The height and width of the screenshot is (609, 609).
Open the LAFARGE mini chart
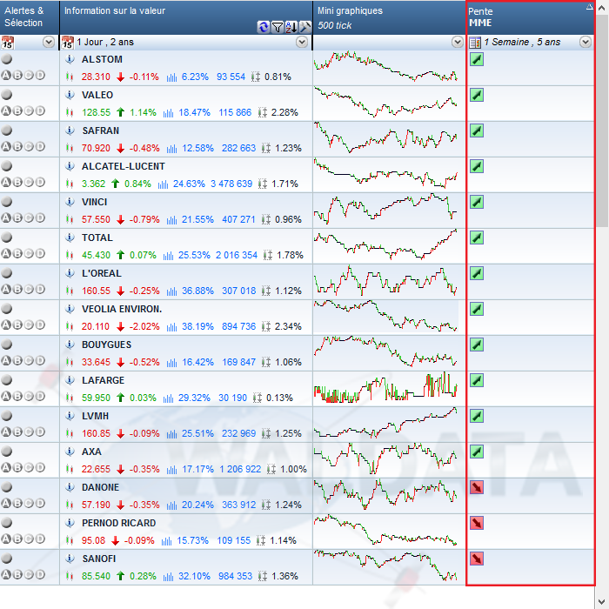coord(385,388)
